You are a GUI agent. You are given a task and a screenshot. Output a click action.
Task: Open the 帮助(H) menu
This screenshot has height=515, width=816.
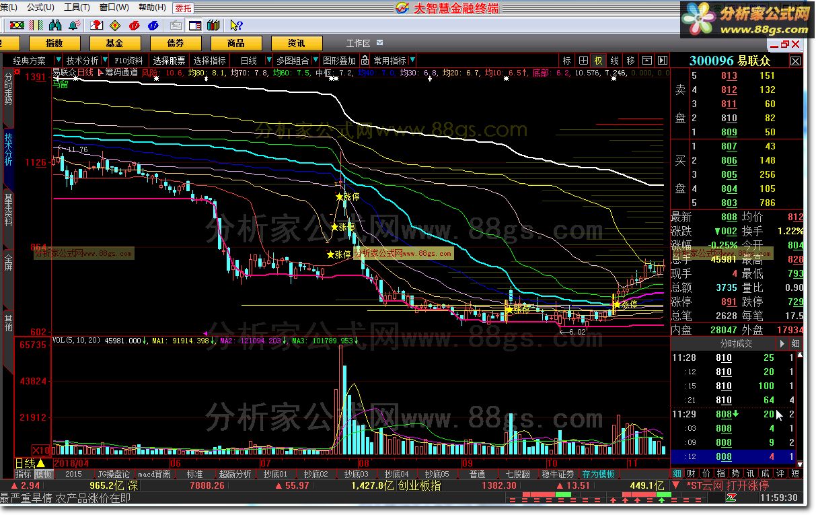(x=151, y=7)
